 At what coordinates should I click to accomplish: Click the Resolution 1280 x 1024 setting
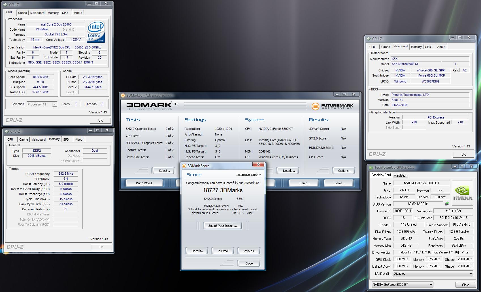click(x=223, y=129)
